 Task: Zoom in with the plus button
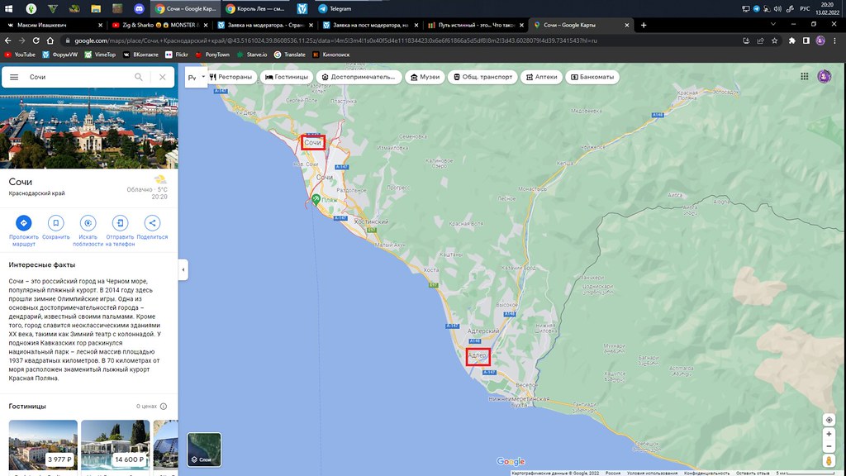click(x=829, y=434)
